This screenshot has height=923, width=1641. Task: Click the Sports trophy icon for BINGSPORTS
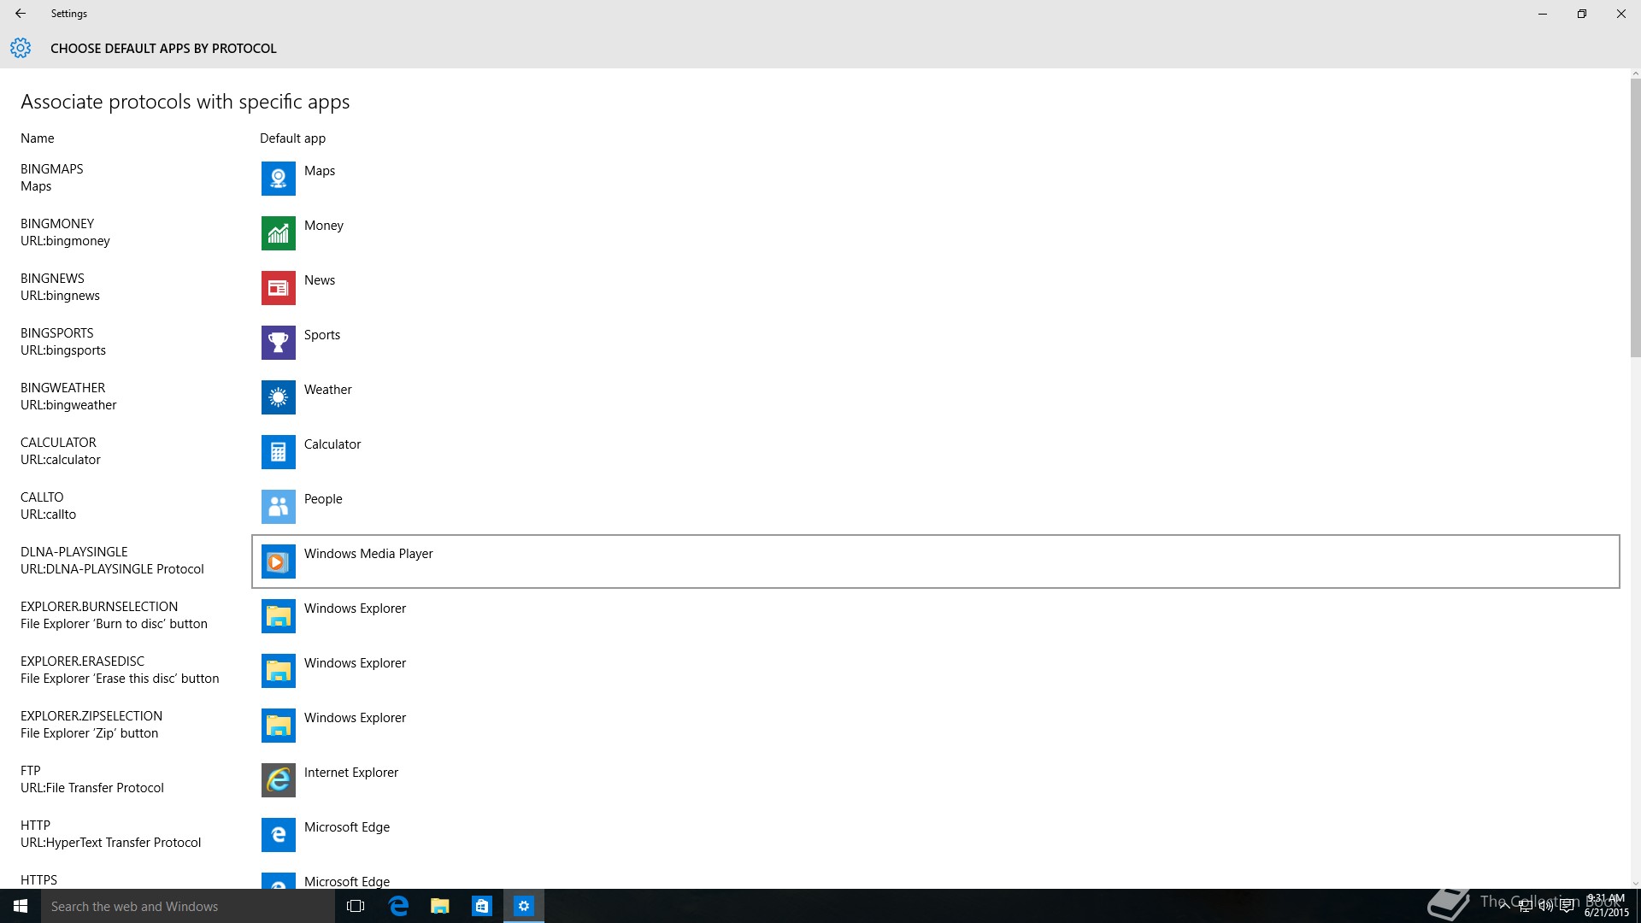pos(278,343)
